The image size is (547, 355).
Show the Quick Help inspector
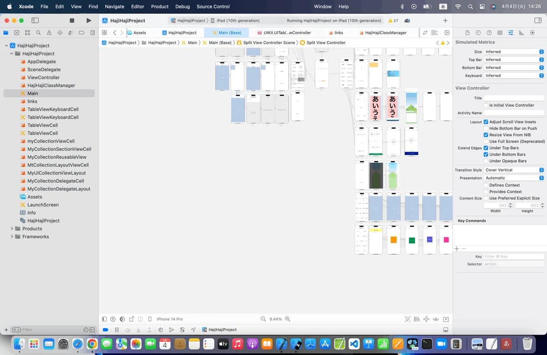coord(489,33)
